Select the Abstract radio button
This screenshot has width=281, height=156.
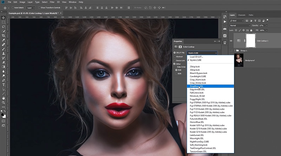(x=175, y=56)
